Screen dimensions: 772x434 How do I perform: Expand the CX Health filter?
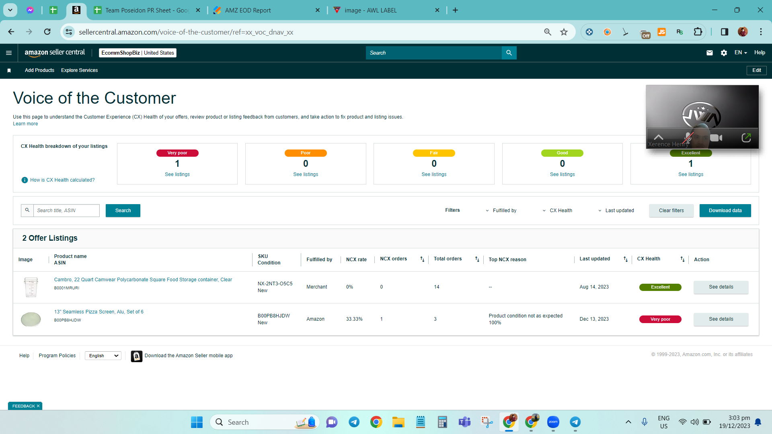pos(557,211)
